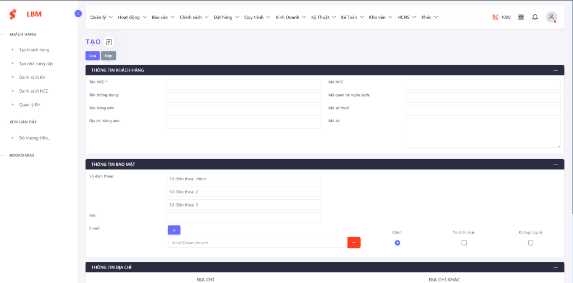Select the Chính radio button
The image size is (573, 283).
(397, 243)
